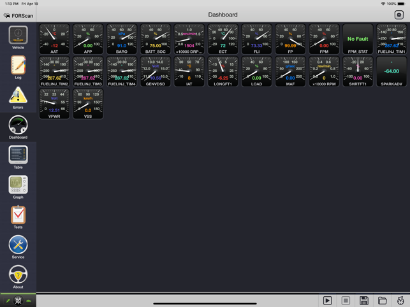Open the Errors section

18,97
